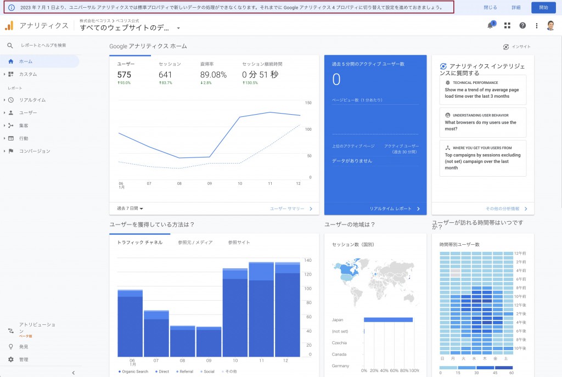Open the ユーザー サマリー link

(291, 209)
